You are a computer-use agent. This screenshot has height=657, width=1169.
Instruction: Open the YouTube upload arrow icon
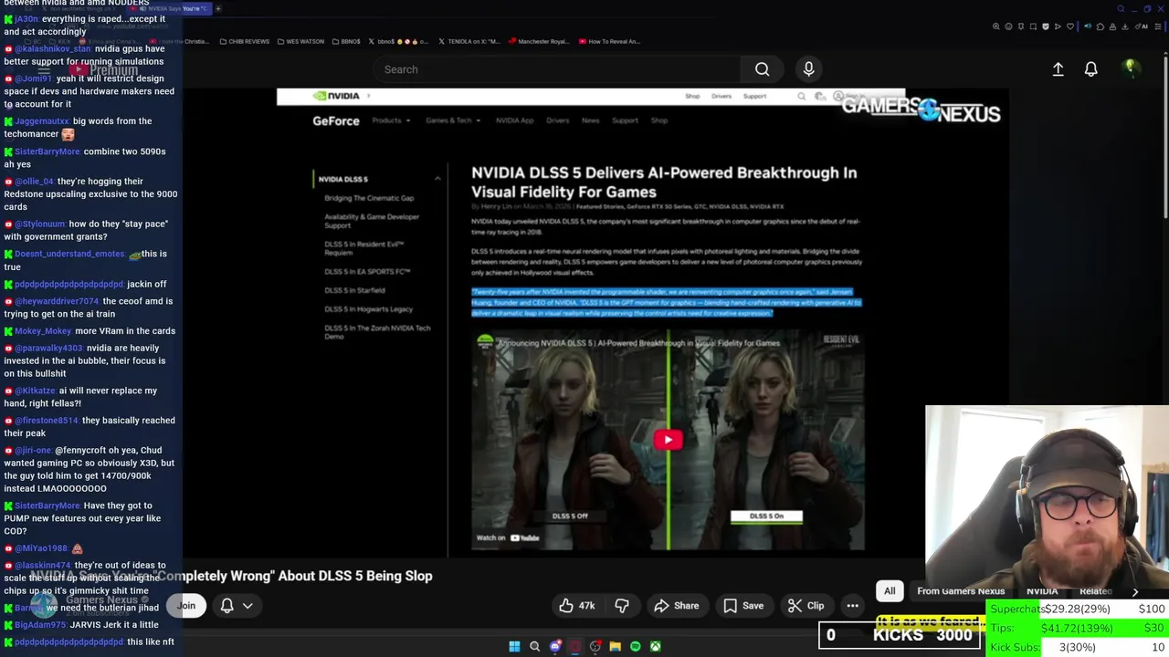tap(1058, 69)
